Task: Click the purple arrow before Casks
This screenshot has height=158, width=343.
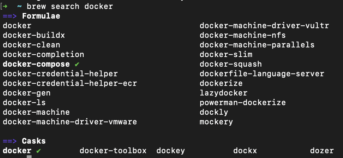Action: 10,141
